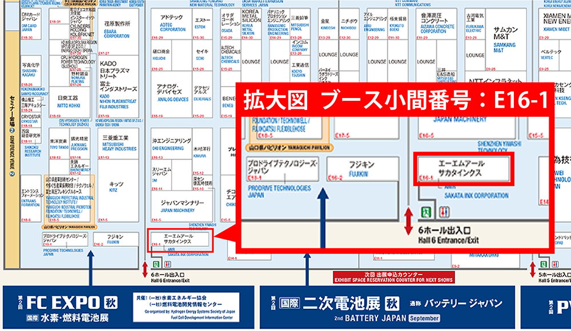
Task: Select the Kogyo Tsushin booth
Action: [x=300, y=70]
